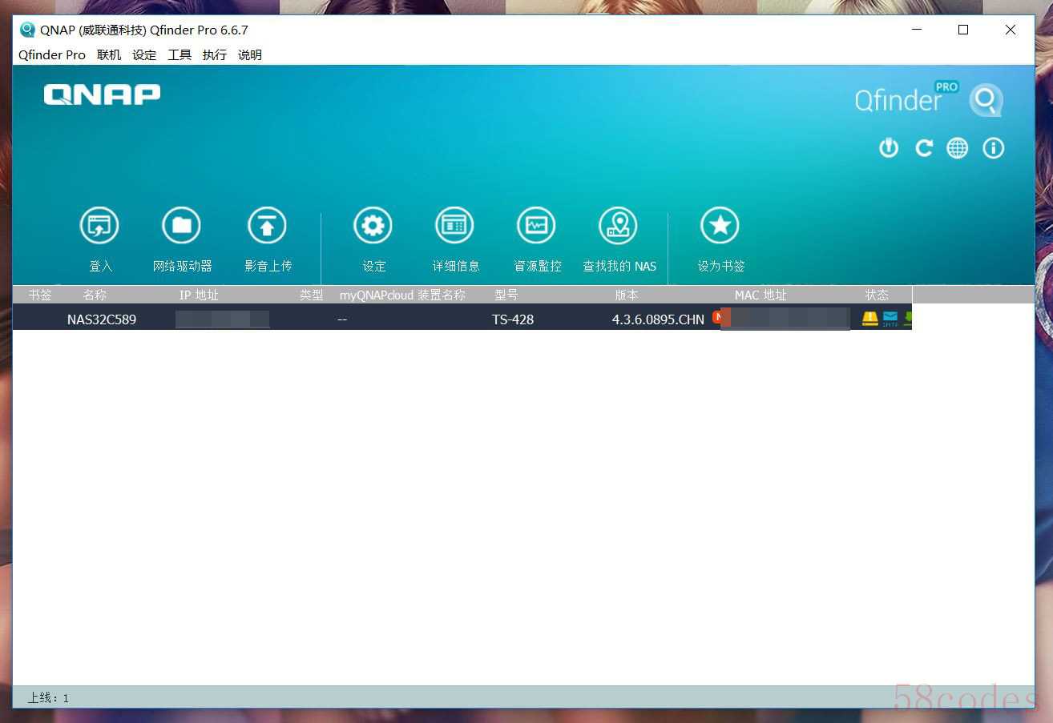This screenshot has height=723, width=1053.
Task: Refresh the device list
Action: pyautogui.click(x=924, y=148)
